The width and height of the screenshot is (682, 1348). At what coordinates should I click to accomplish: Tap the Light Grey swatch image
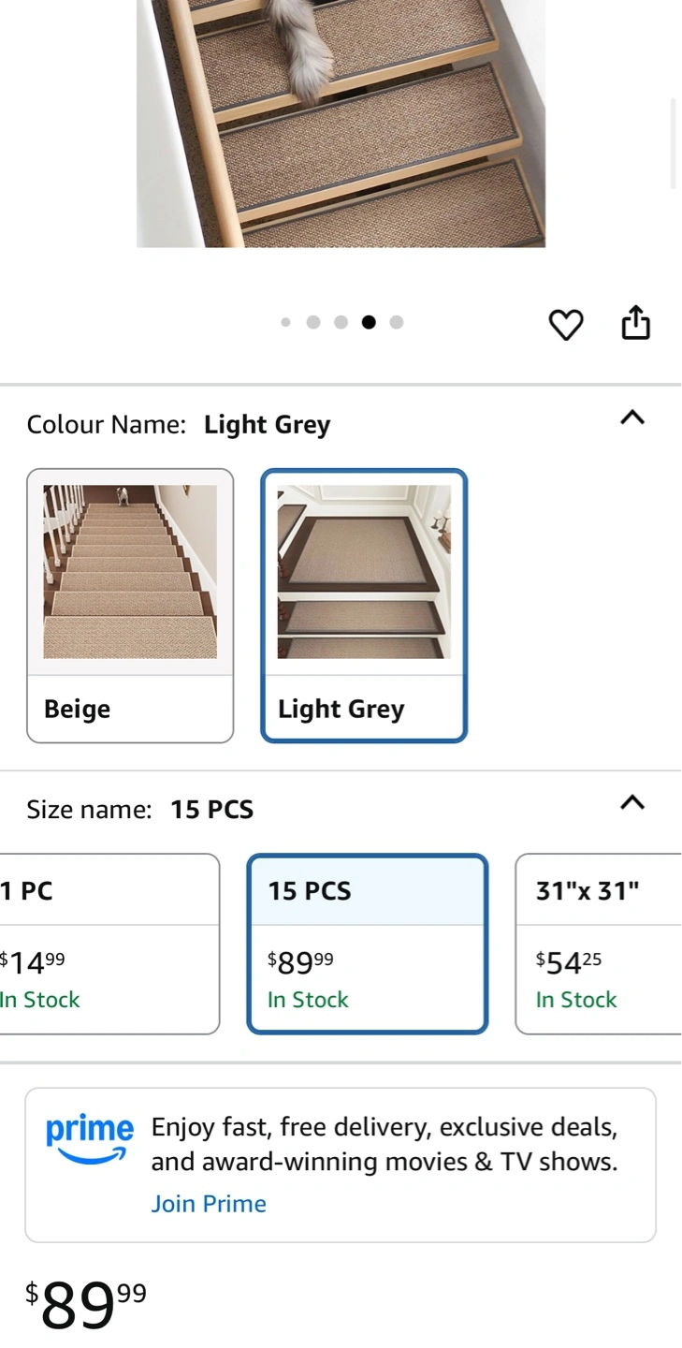pos(364,571)
